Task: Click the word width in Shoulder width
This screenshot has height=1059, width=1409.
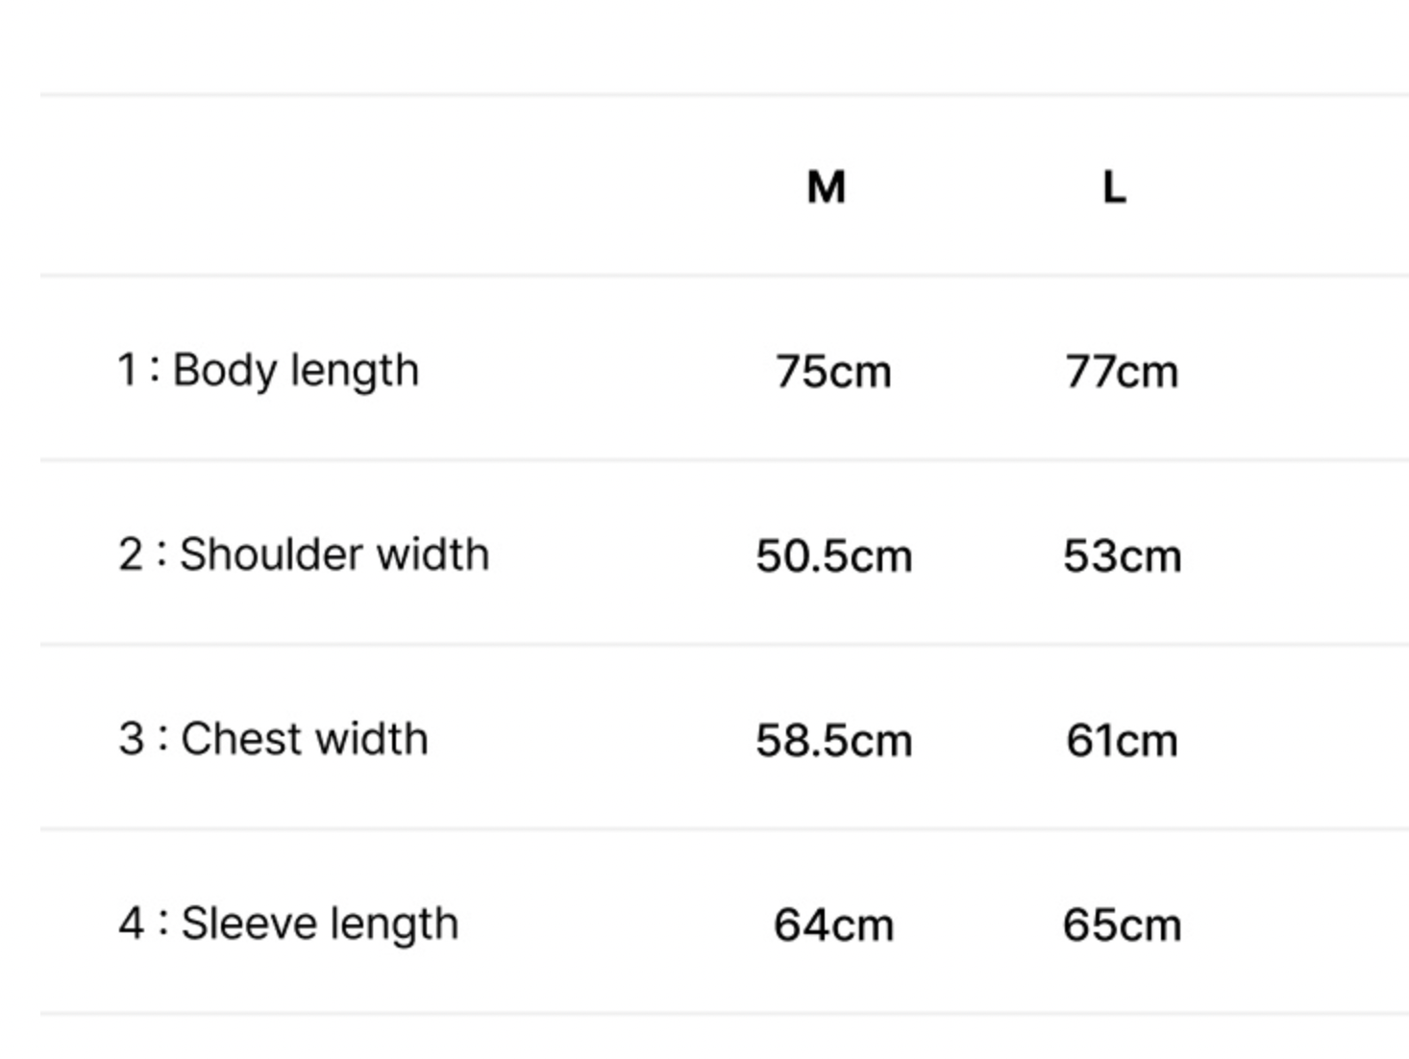Action: pyautogui.click(x=433, y=554)
